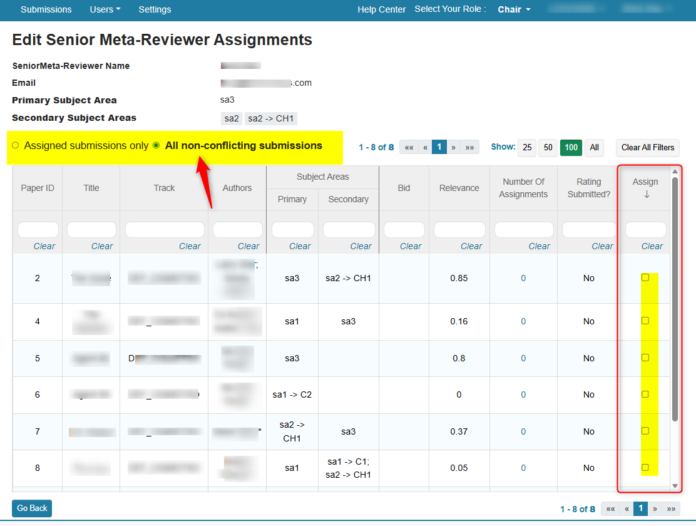Advance to next page with the » icon
Viewport: 696px width, 526px height.
[453, 147]
